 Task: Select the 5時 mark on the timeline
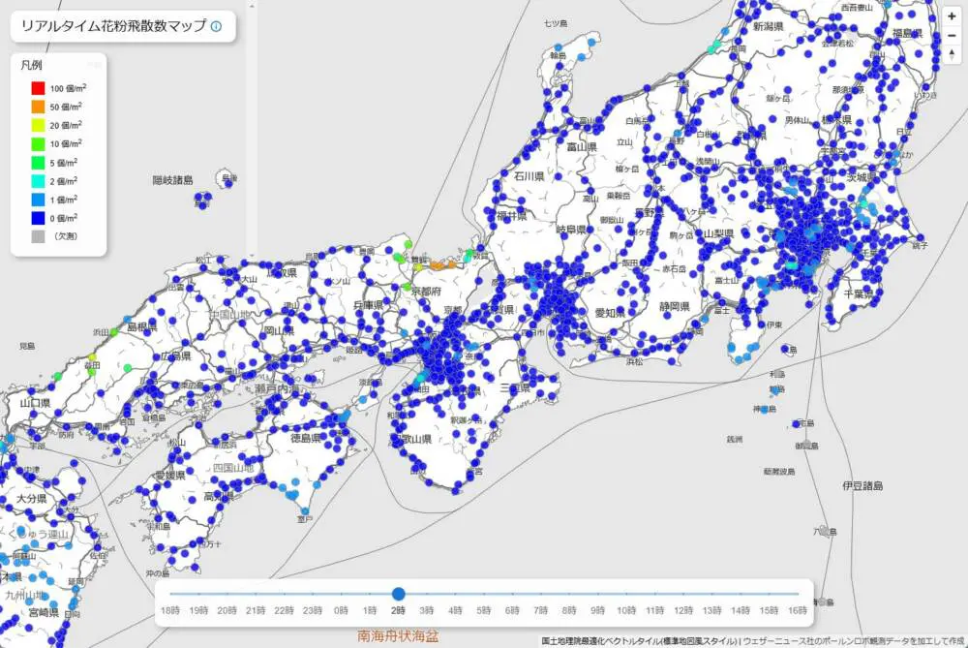coord(484,610)
